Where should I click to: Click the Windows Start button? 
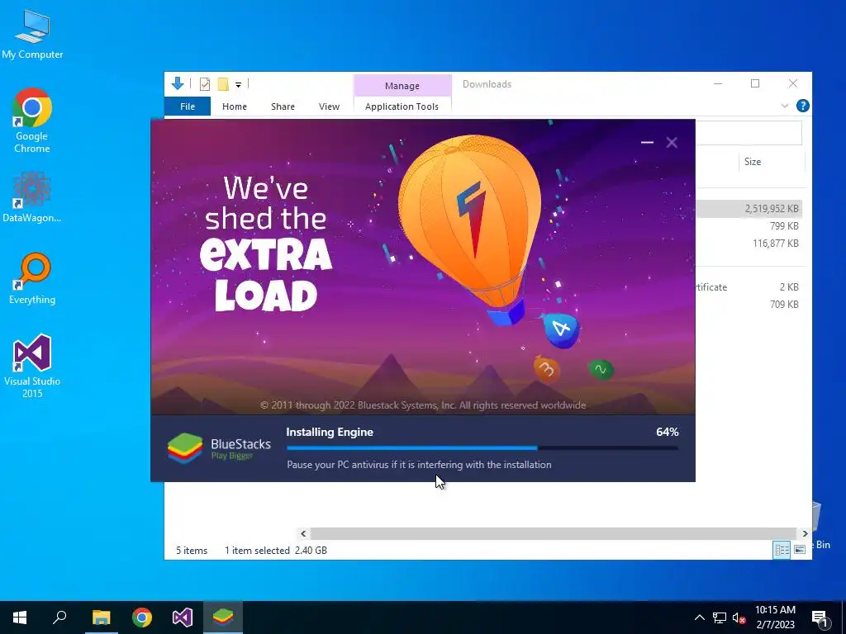tap(20, 617)
